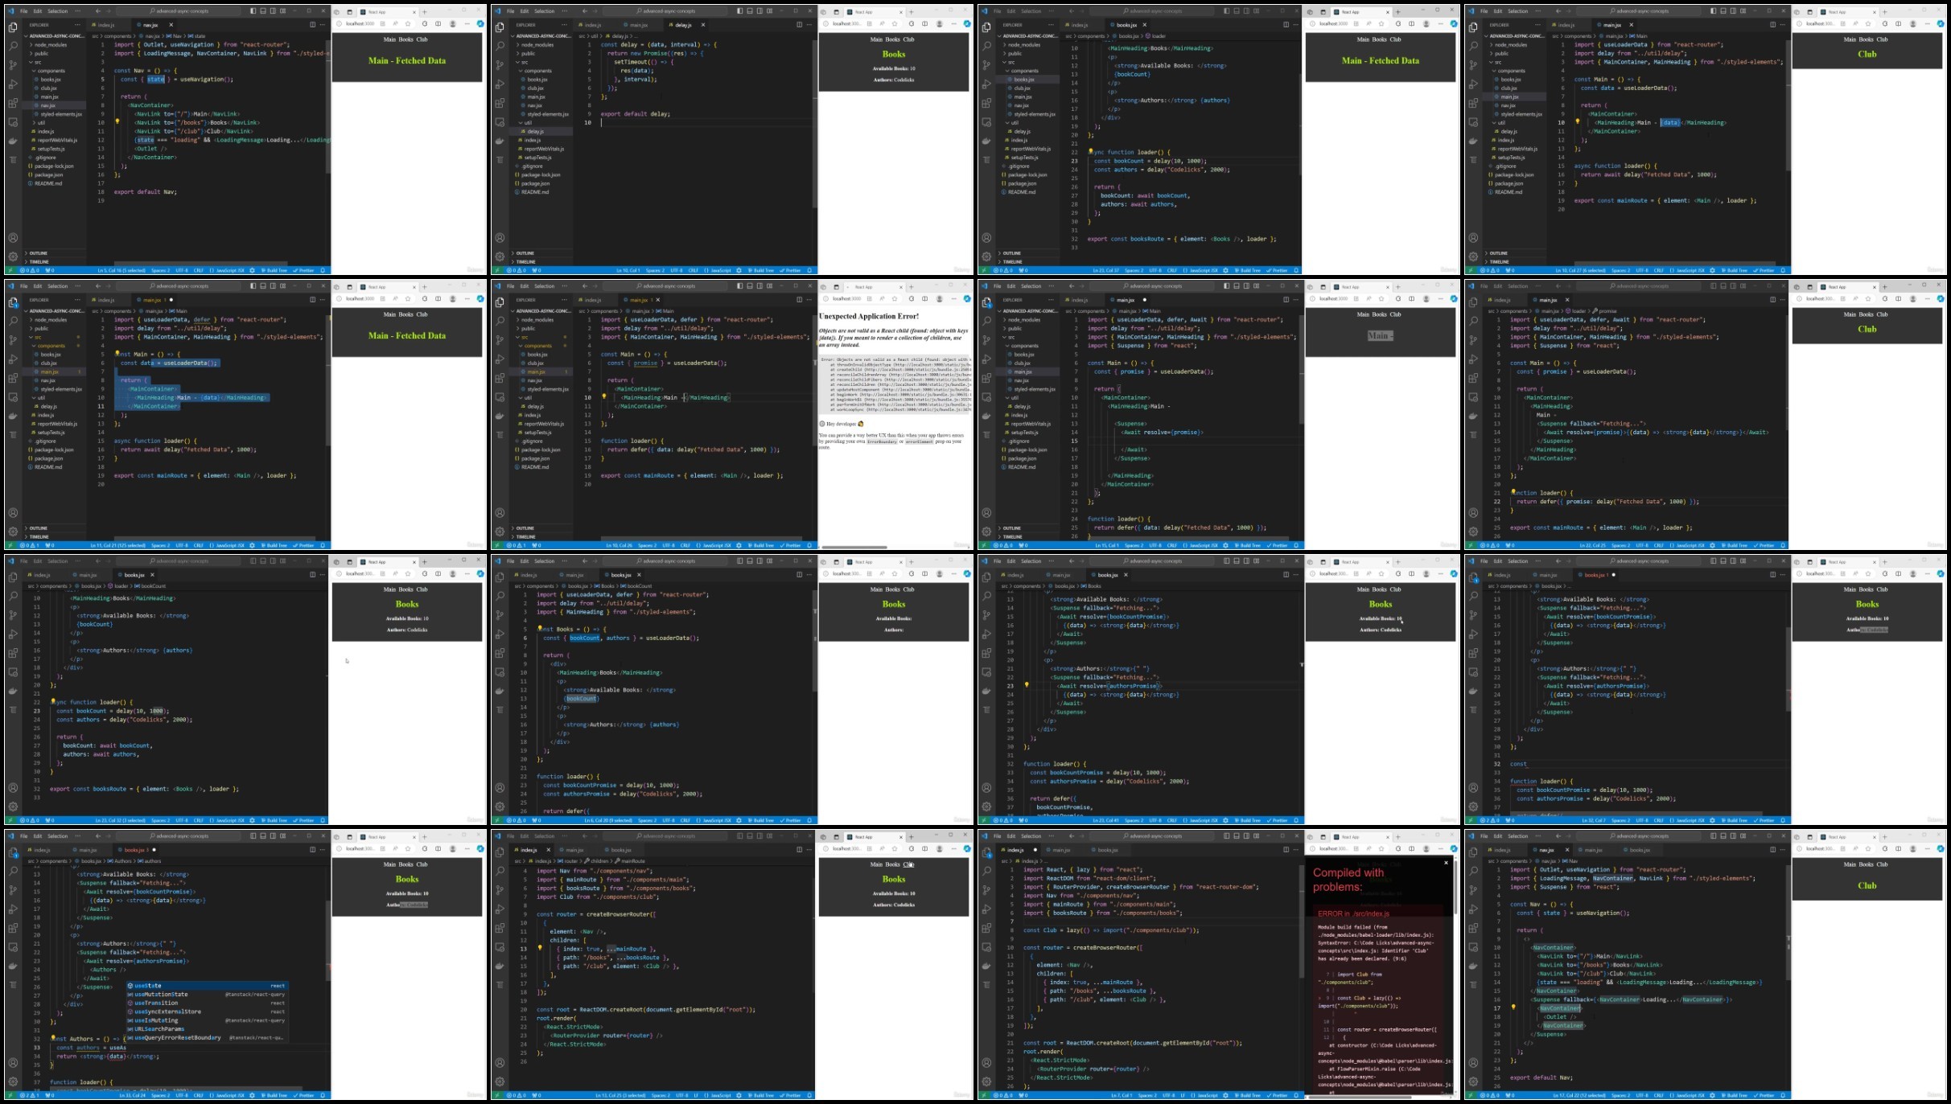
Task: Click the lightbulb in Unexpected Application Error frame
Action: [x=603, y=397]
